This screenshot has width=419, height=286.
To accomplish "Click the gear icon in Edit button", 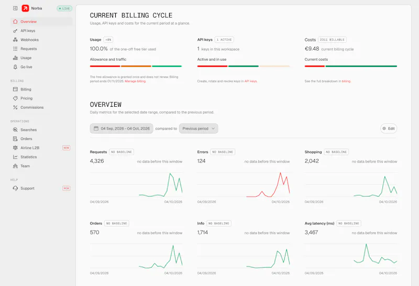I will pyautogui.click(x=384, y=129).
